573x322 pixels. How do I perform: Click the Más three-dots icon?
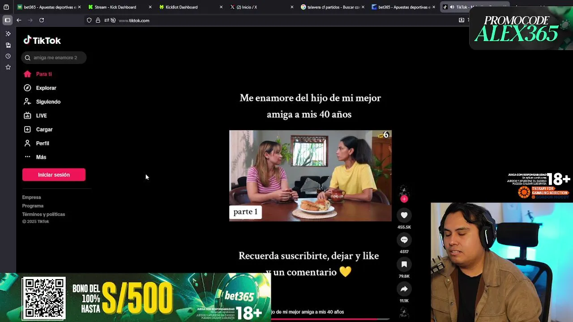tap(27, 157)
